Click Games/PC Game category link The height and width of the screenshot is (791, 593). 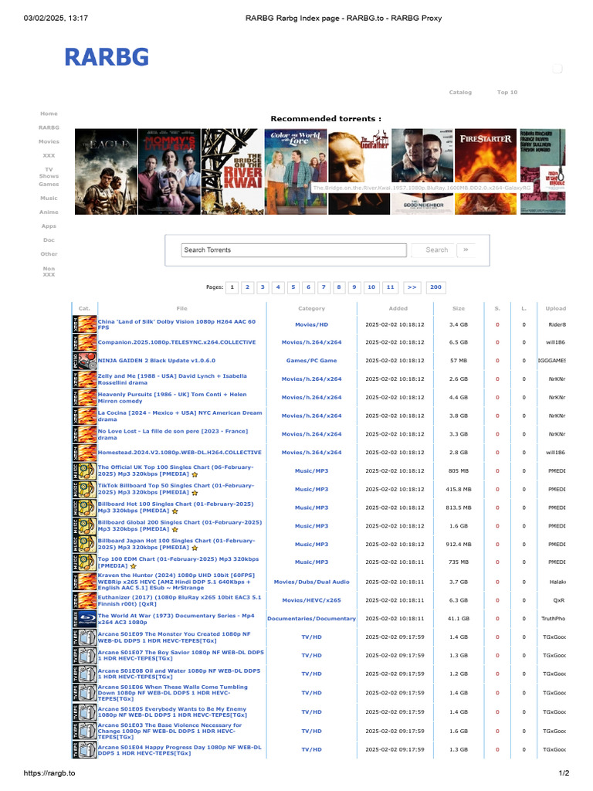tap(312, 361)
